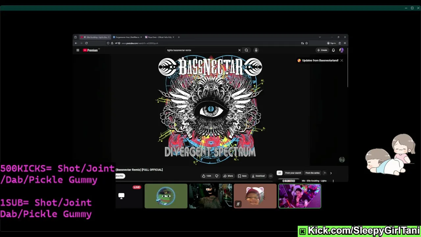This screenshot has width=421, height=237.
Task: Select the Pepe frog witch hat tile
Action: pos(166,196)
